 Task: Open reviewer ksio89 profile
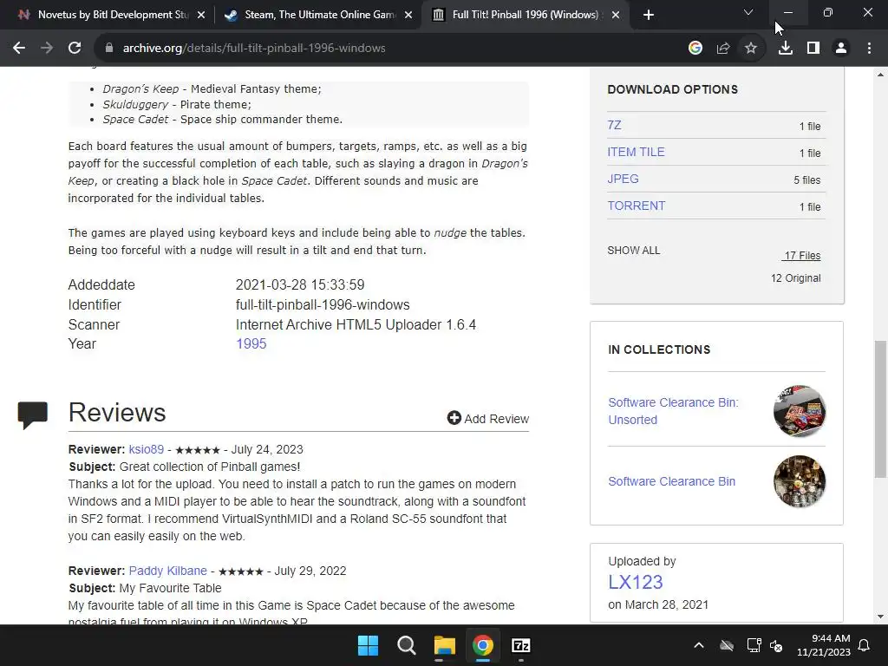click(146, 449)
